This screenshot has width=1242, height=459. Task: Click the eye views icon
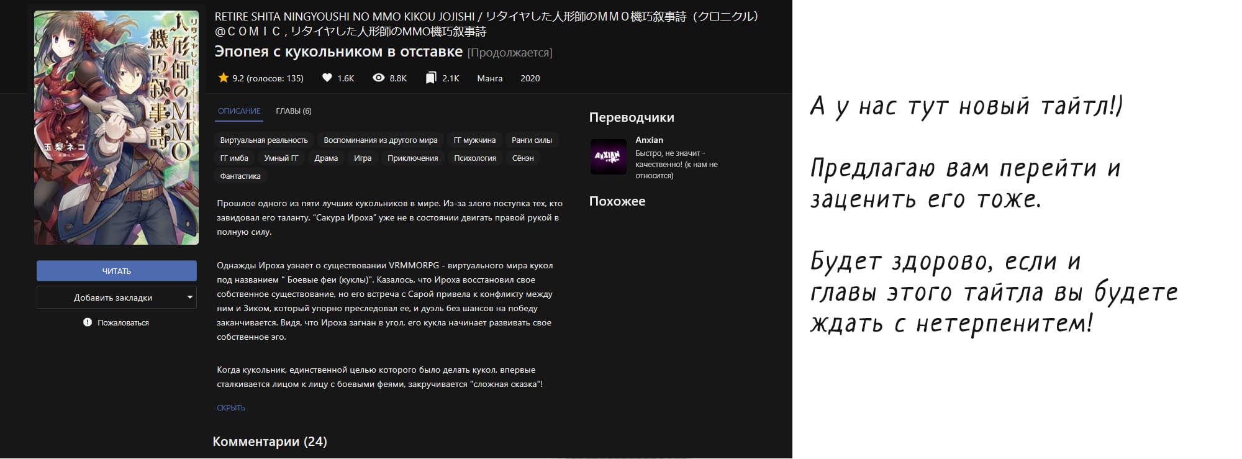[378, 78]
